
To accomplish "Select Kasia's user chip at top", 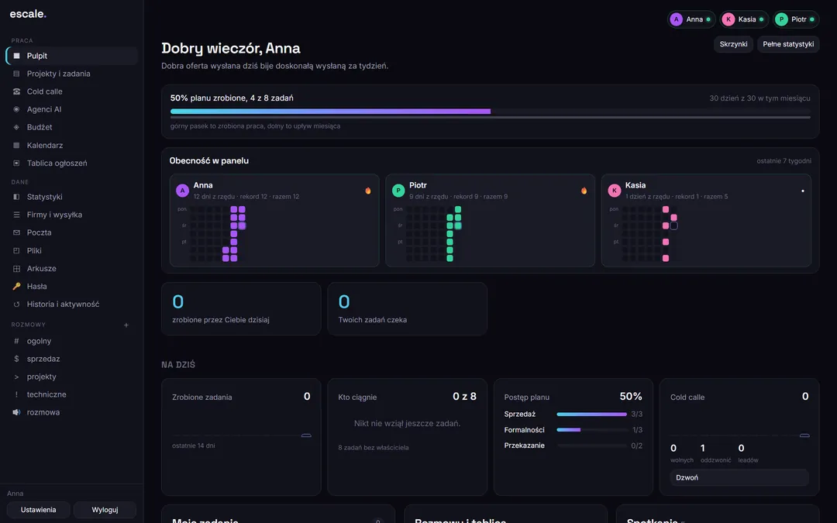I will coord(744,19).
